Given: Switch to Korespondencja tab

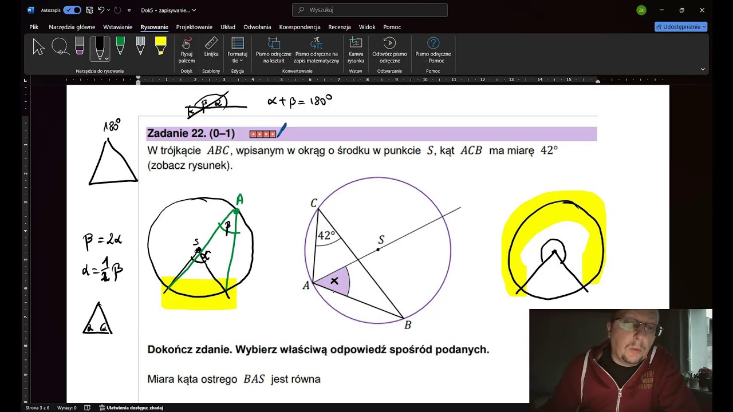Looking at the screenshot, I should click(299, 27).
